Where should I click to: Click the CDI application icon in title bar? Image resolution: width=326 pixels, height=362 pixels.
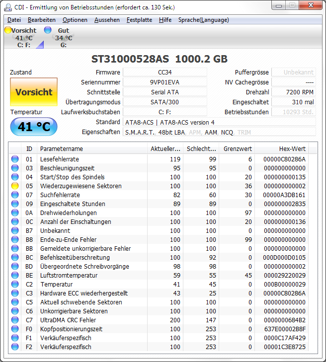pyautogui.click(x=8, y=7)
